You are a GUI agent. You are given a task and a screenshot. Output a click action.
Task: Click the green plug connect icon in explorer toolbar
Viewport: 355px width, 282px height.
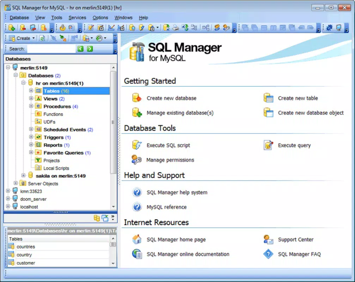pos(63,38)
